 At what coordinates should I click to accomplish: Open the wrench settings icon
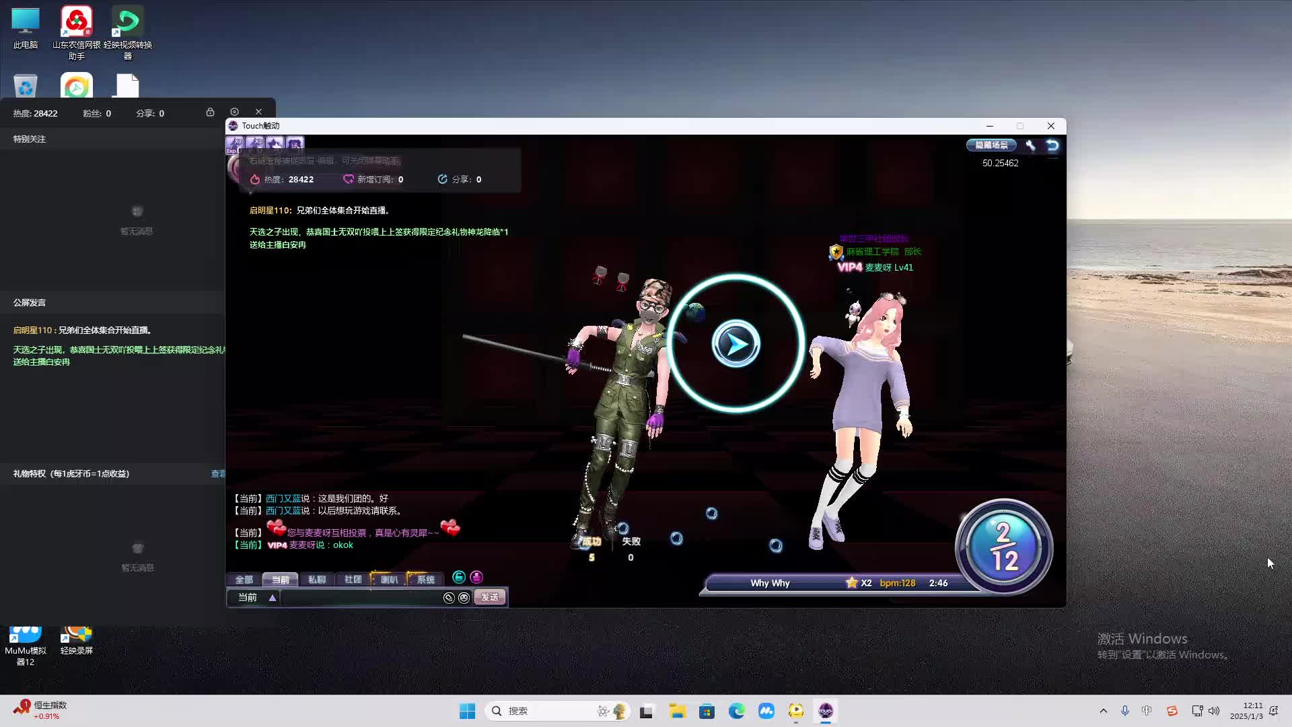click(x=1030, y=145)
